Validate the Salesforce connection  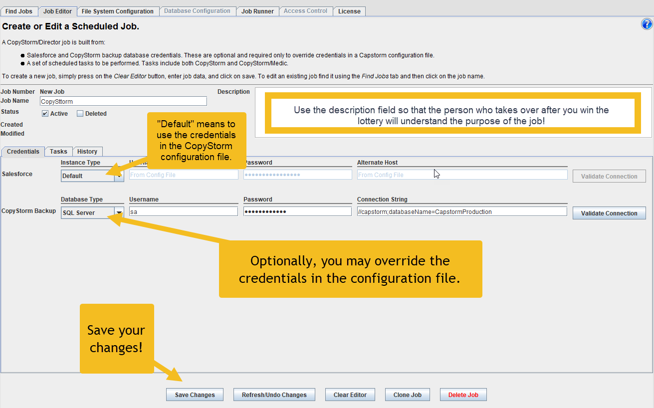[x=609, y=176]
